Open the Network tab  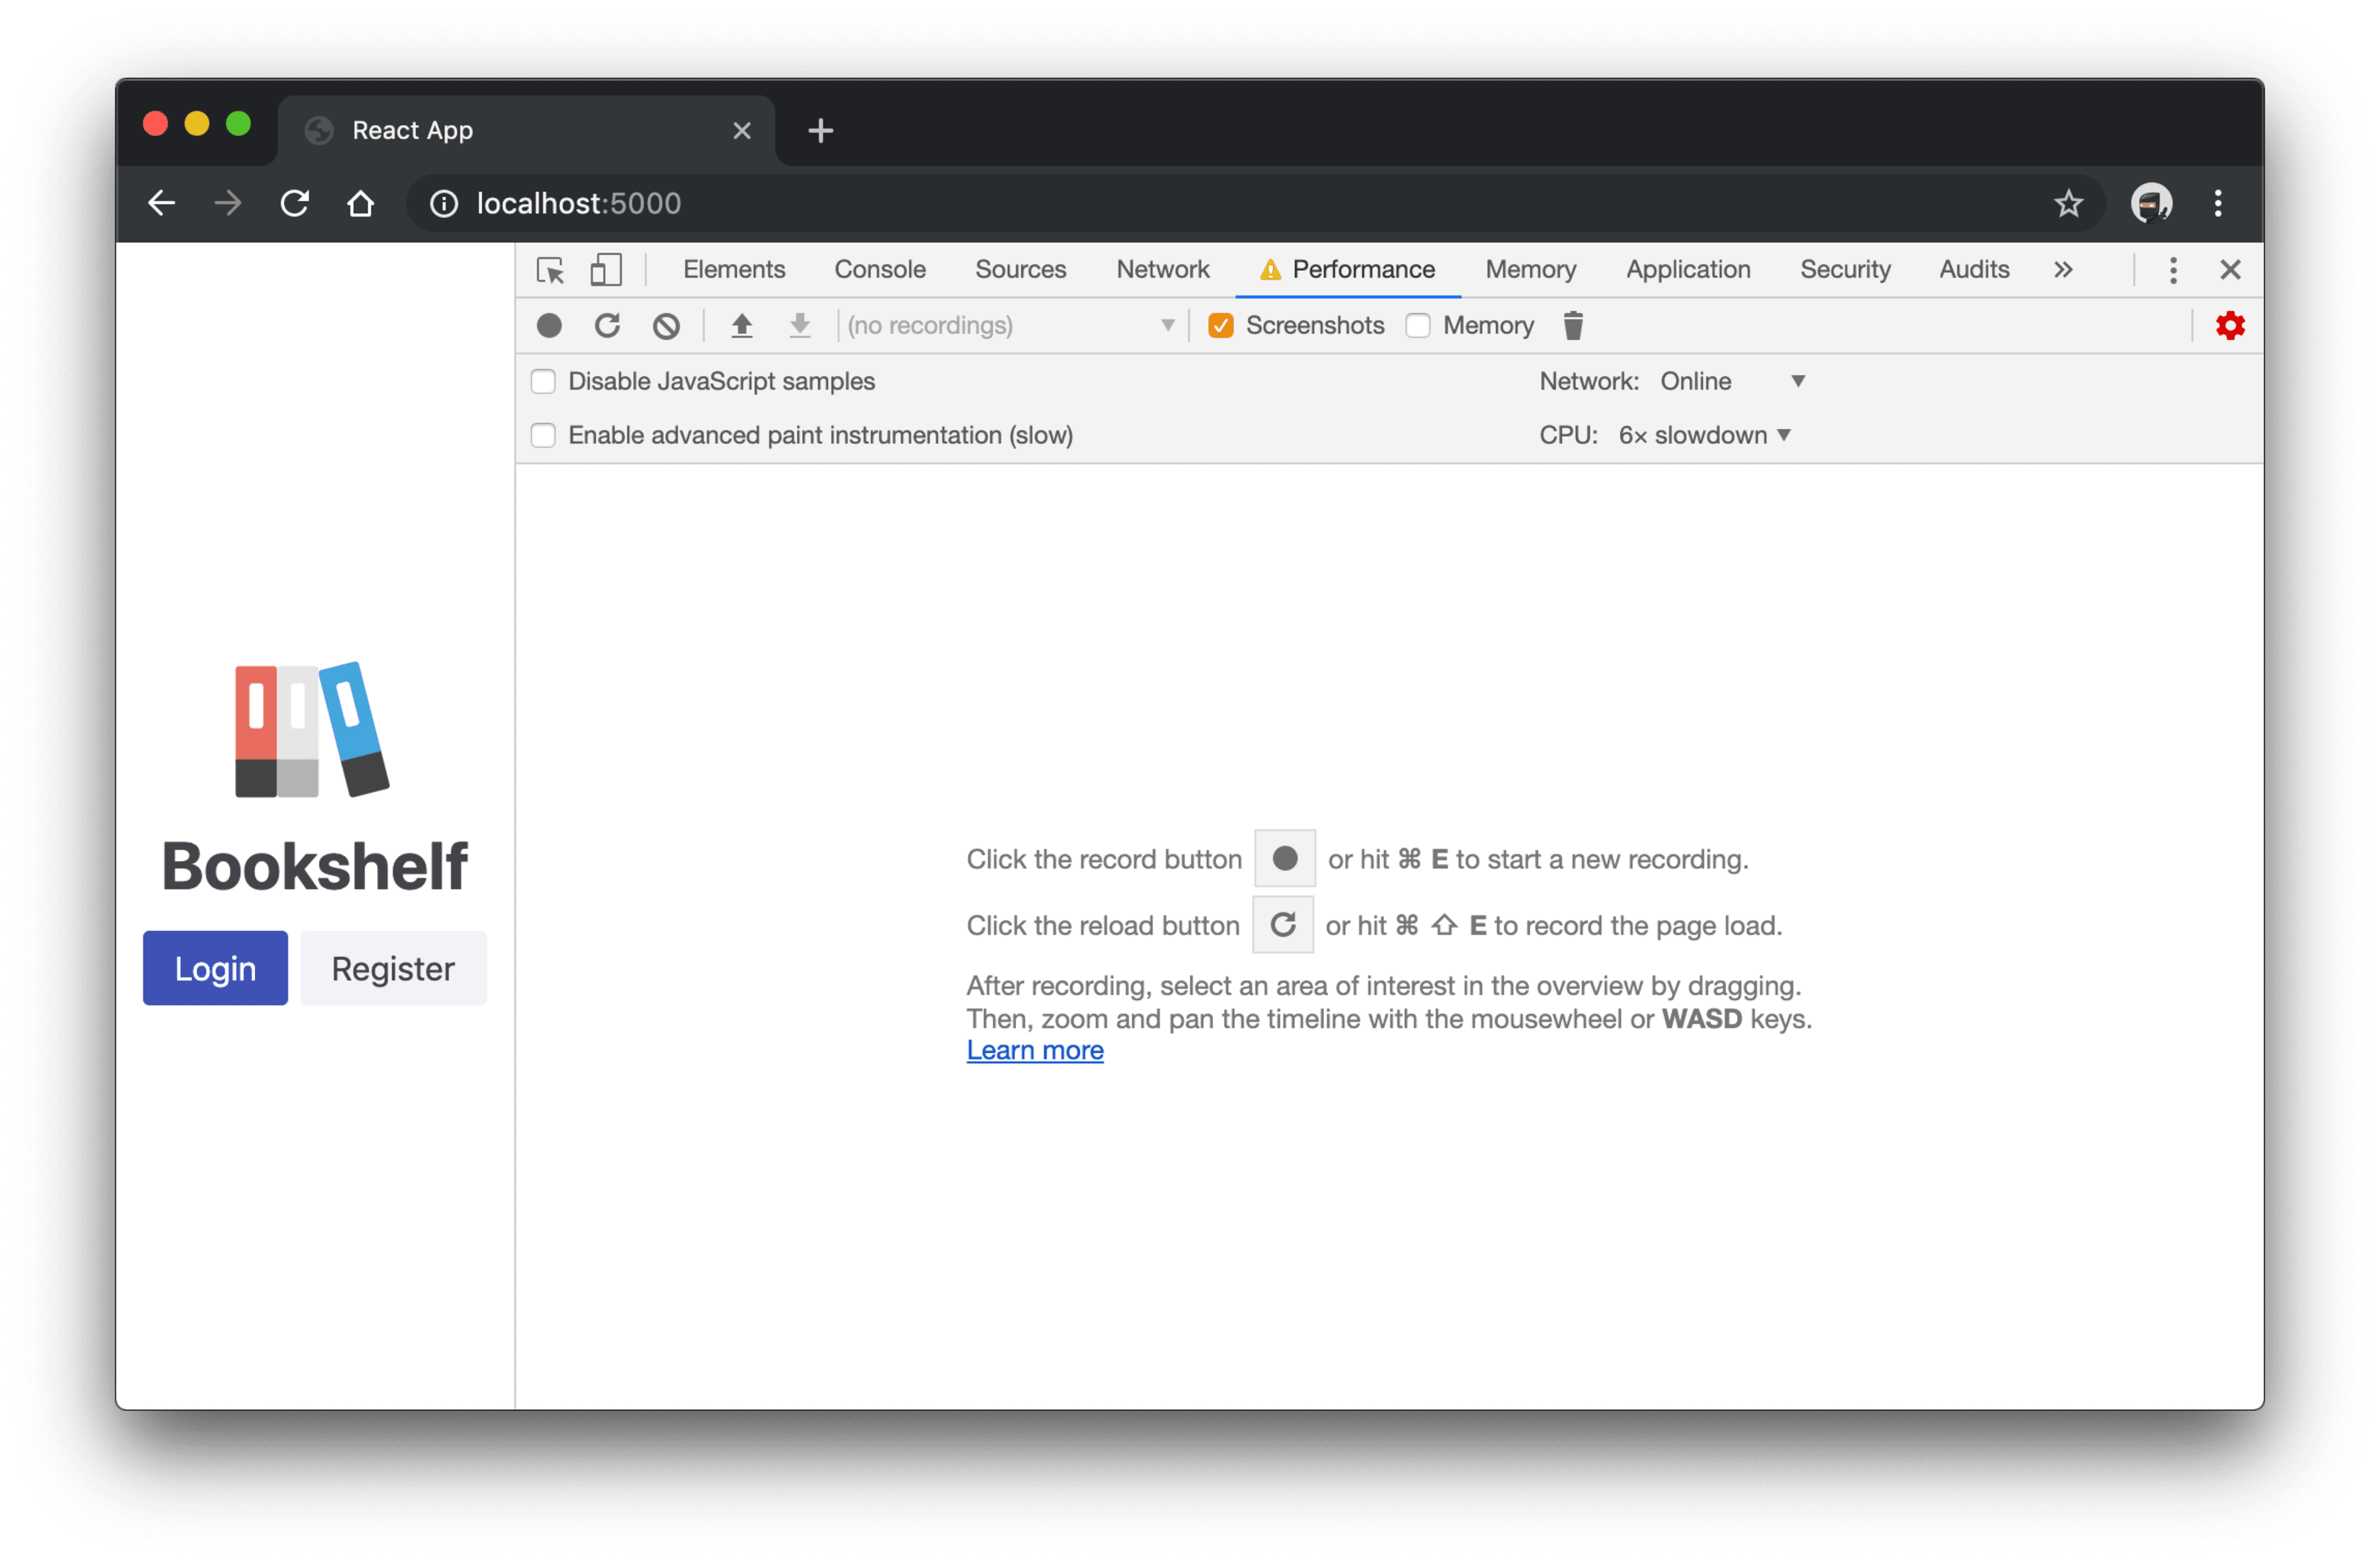1163,270
